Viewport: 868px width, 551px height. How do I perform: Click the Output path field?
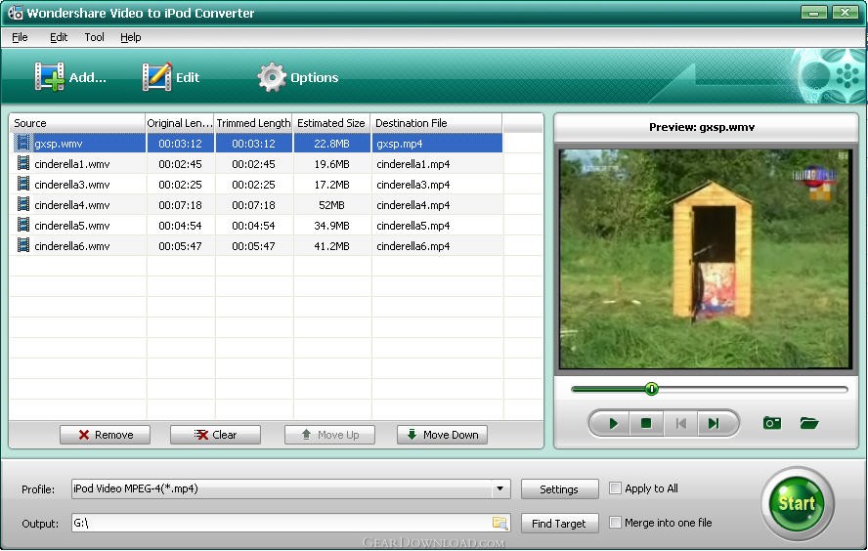coord(290,523)
